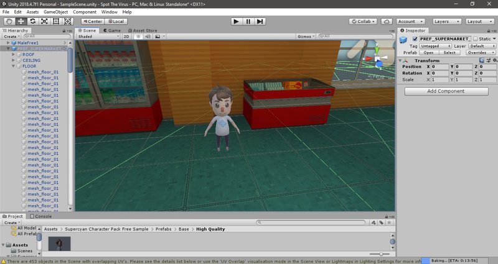Adjust the Project icon size slider

click(x=380, y=254)
